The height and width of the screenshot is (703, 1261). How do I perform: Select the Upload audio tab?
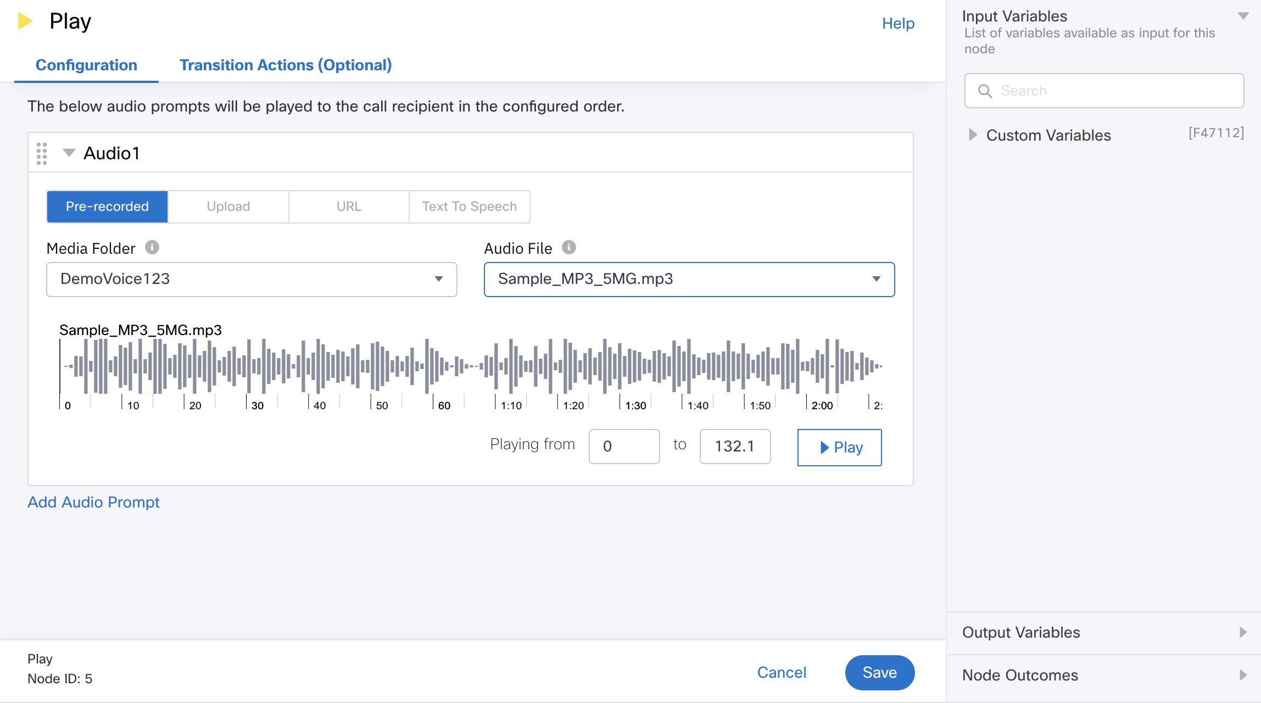[227, 206]
